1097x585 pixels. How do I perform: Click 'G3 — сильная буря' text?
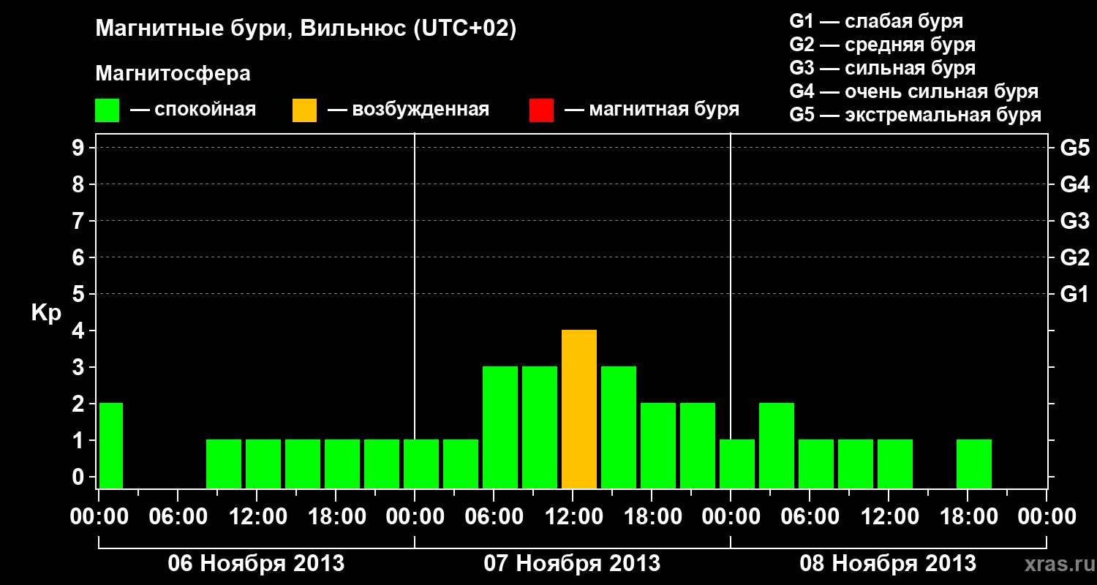click(x=882, y=68)
